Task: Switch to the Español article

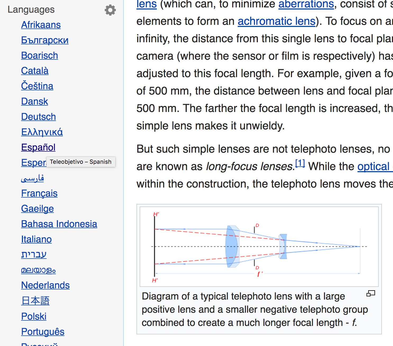Action: click(38, 147)
